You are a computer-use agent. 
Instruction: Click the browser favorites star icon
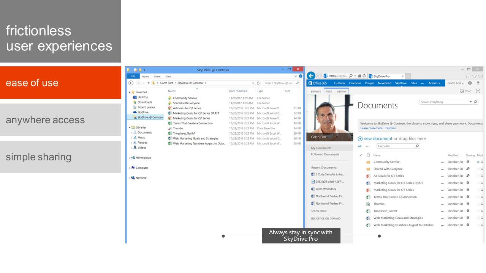point(474,76)
